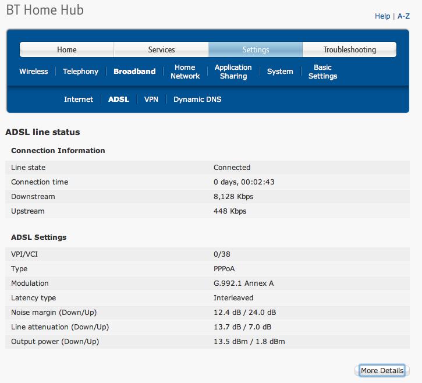Click the Output power (Down/Up) label
The height and width of the screenshot is (383, 422).
[x=55, y=342]
